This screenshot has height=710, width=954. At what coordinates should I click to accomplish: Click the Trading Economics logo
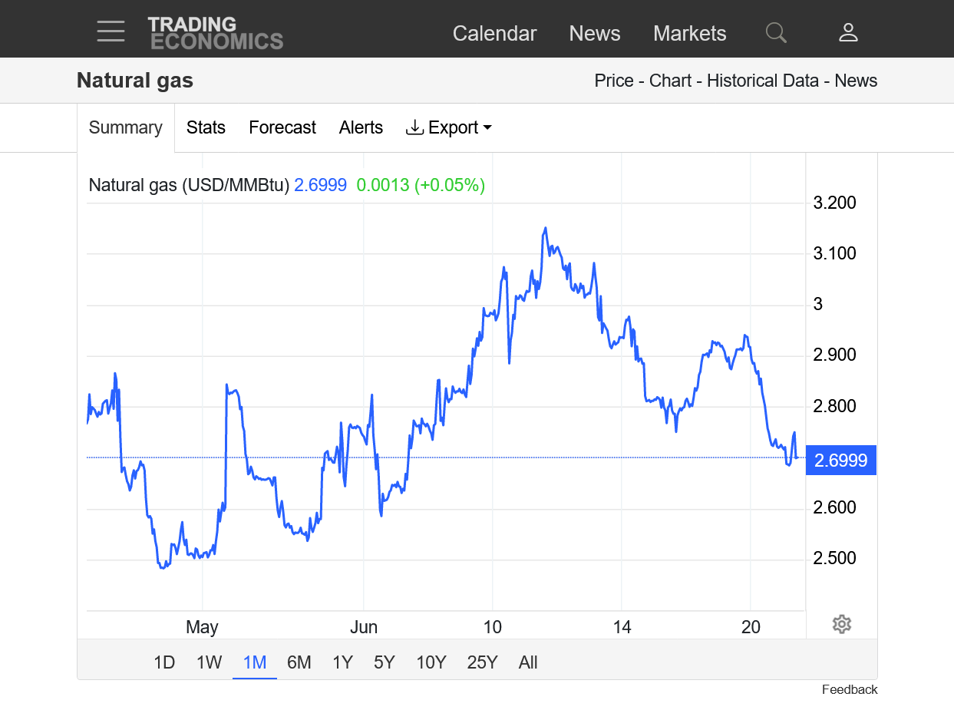click(x=216, y=33)
